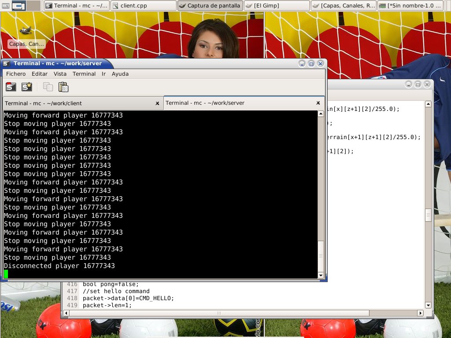This screenshot has width=451, height=338.
Task: Click the paste clipboard icon
Action: pyautogui.click(x=63, y=87)
